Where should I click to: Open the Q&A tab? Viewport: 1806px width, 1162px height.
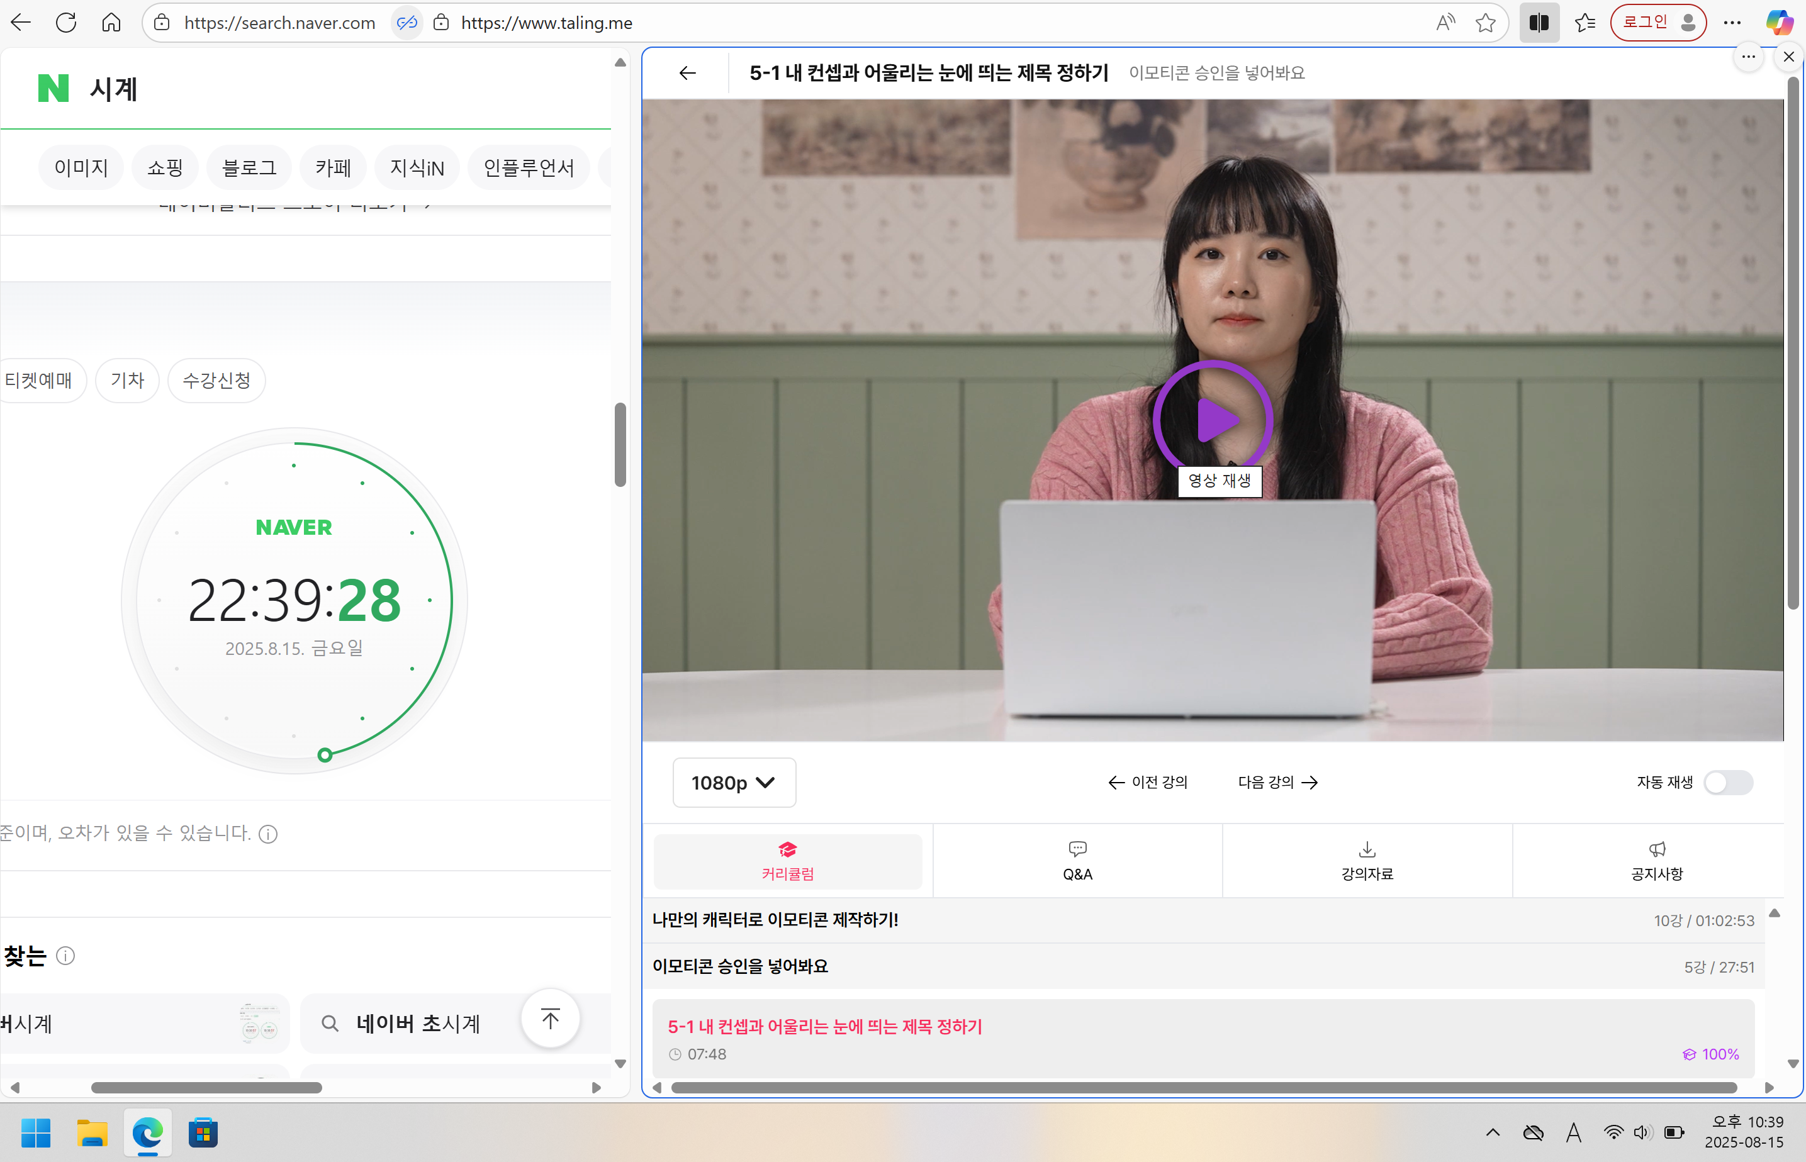point(1077,861)
